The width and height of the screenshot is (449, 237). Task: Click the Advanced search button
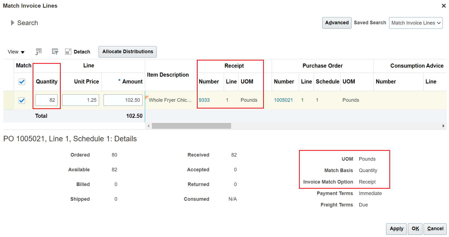tap(336, 23)
